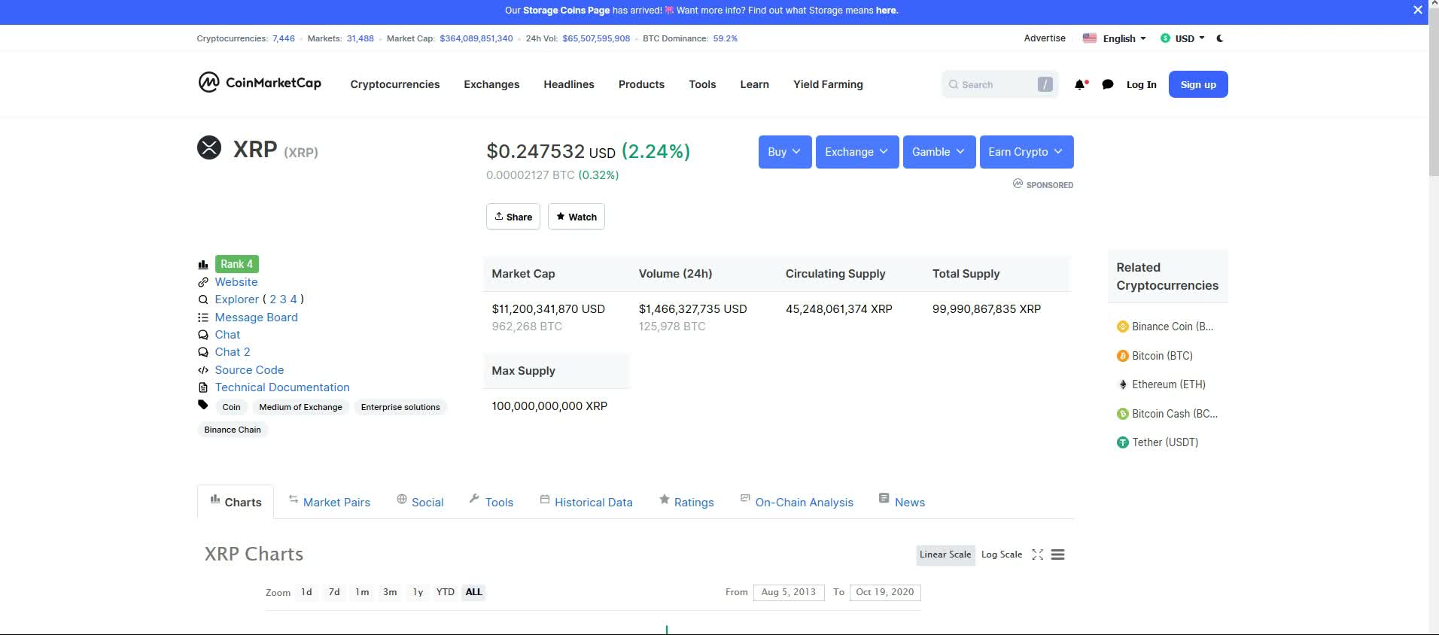
Task: Open the Earn Crypto dropdown
Action: 1026,152
